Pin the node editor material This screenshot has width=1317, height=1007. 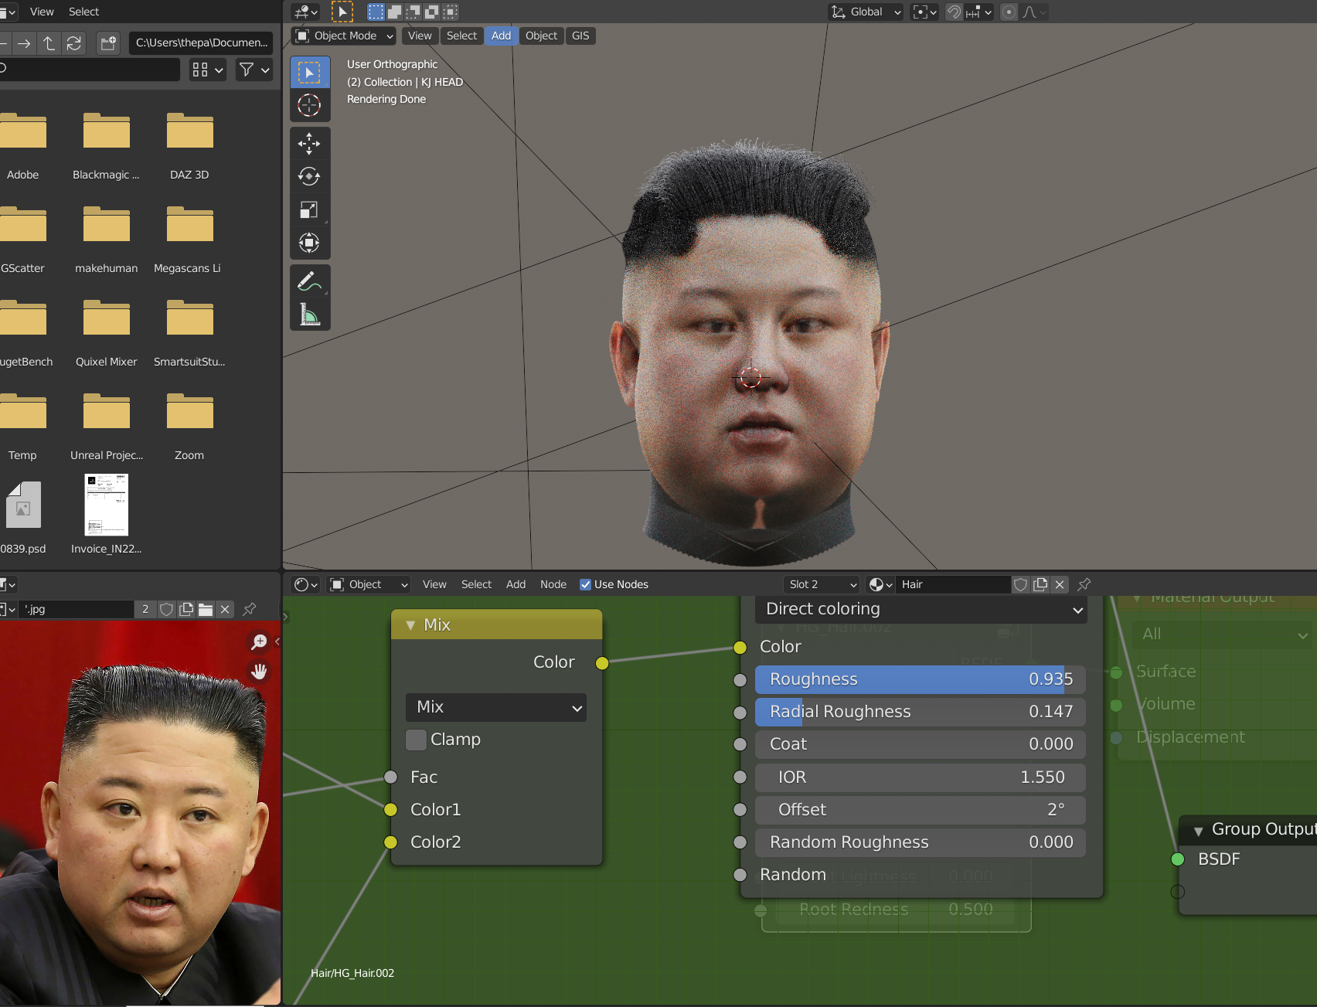coord(1084,584)
